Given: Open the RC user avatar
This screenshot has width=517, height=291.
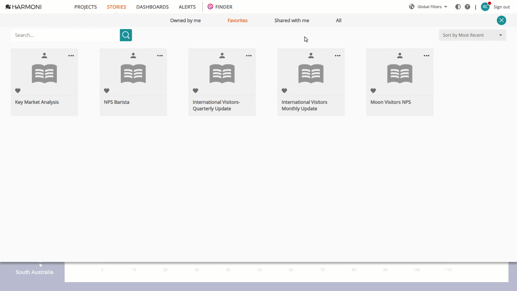Looking at the screenshot, I should (485, 7).
